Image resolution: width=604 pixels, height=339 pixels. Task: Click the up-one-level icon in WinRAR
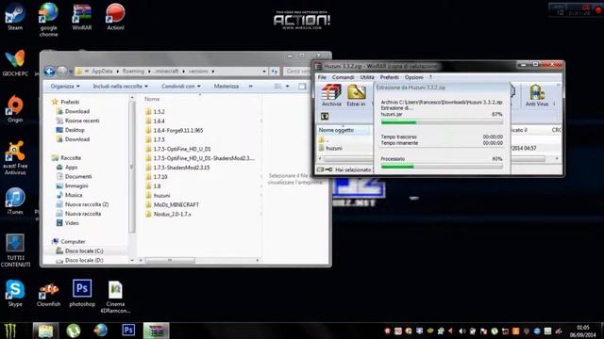point(325,116)
